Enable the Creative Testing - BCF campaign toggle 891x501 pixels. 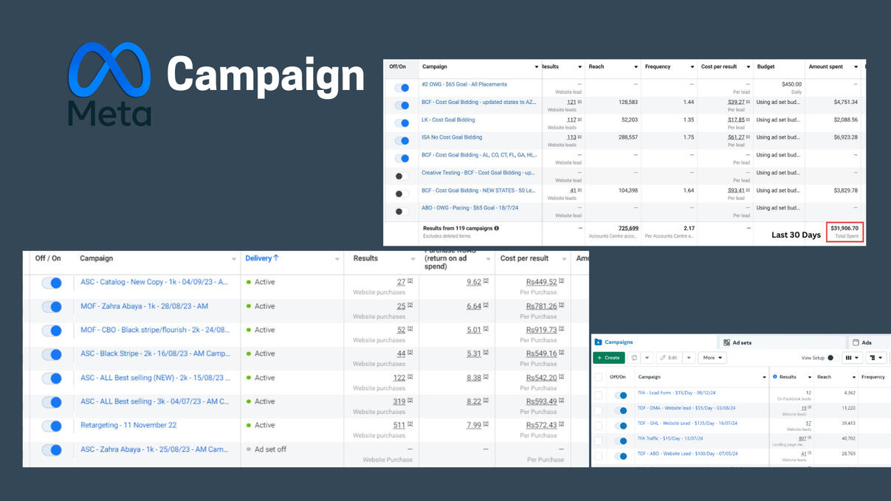tap(401, 176)
